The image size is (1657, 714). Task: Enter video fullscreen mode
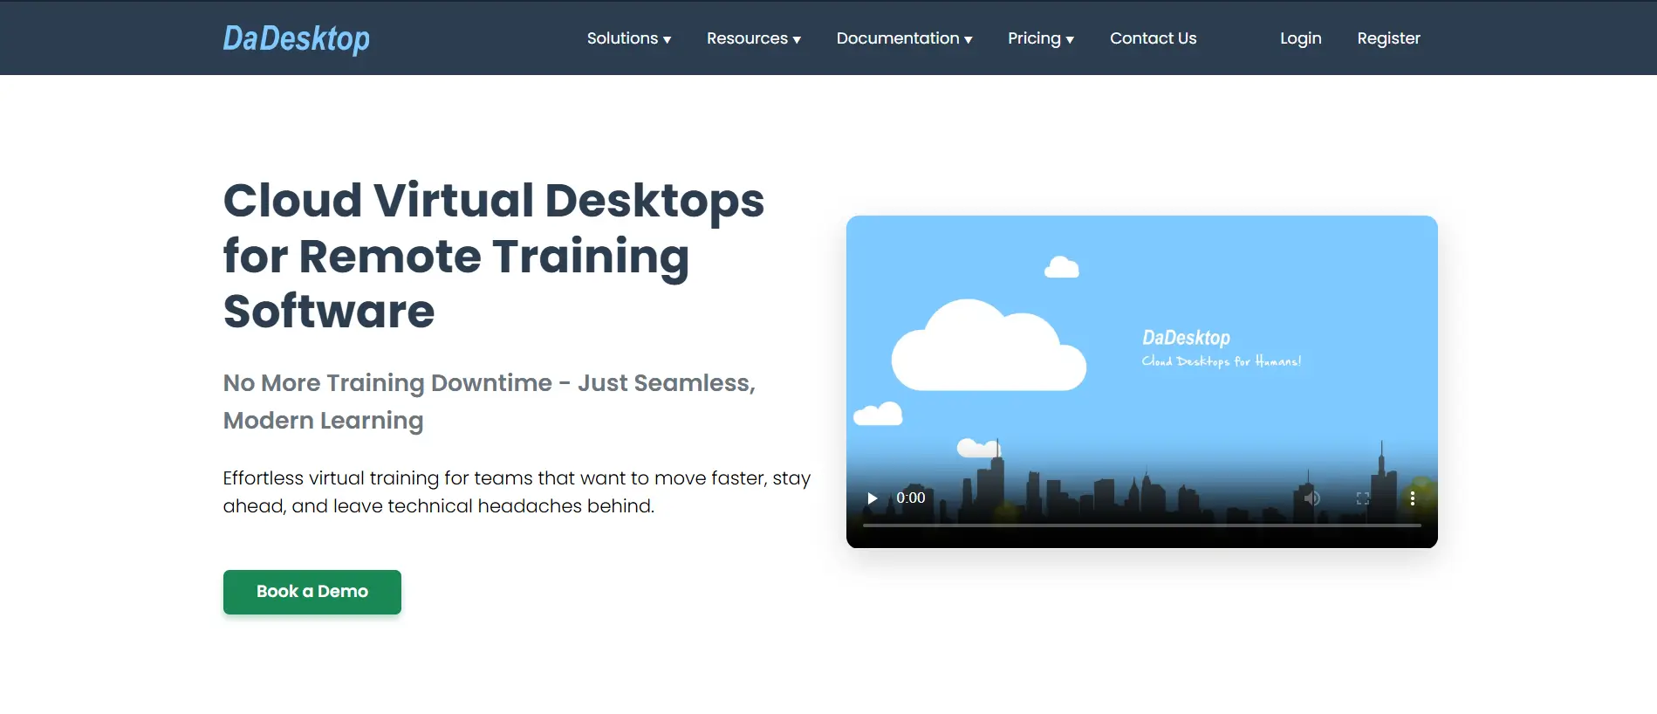point(1362,498)
